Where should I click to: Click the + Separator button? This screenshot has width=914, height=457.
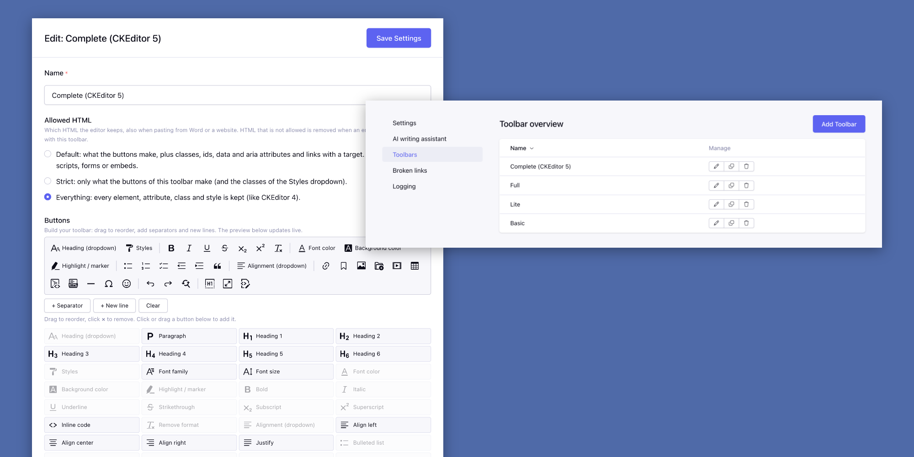point(67,305)
